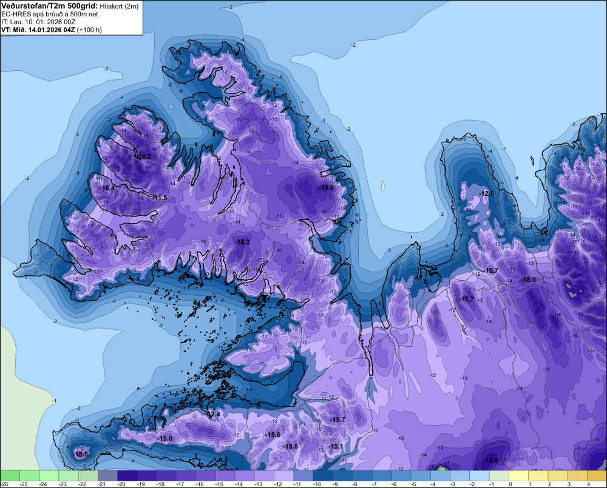Click the valid time 'VT: Mið. 14.01.2026 04Z'
The width and height of the screenshot is (607, 488).
click(x=38, y=30)
